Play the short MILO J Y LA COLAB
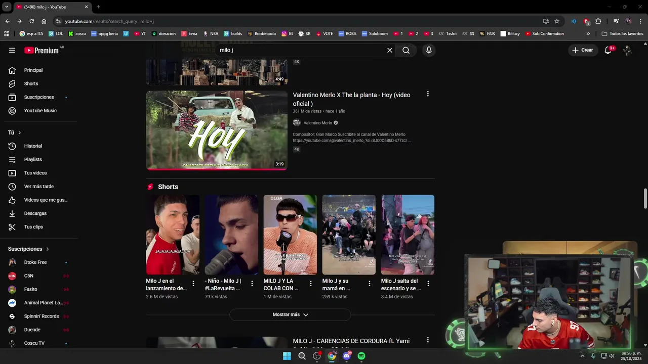The width and height of the screenshot is (648, 364). 290,235
